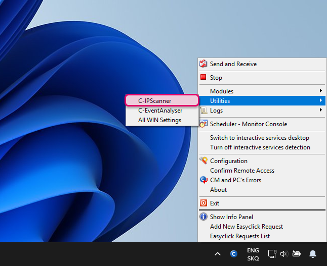Open the C-Monitor tray icon
The height and width of the screenshot is (266, 327).
(x=233, y=254)
